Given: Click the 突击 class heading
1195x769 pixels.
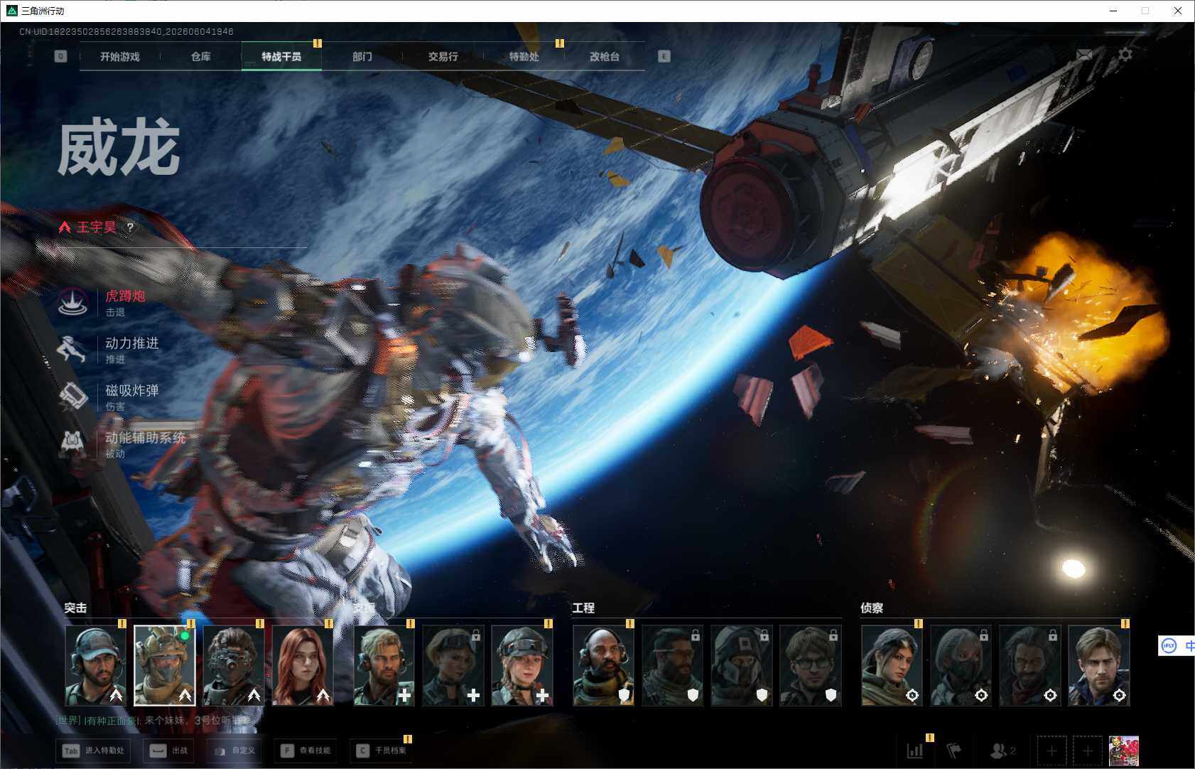Looking at the screenshot, I should click(75, 608).
